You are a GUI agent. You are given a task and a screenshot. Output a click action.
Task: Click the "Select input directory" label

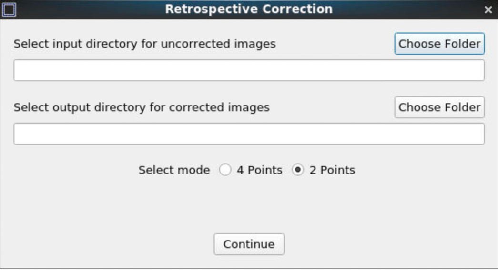(144, 44)
